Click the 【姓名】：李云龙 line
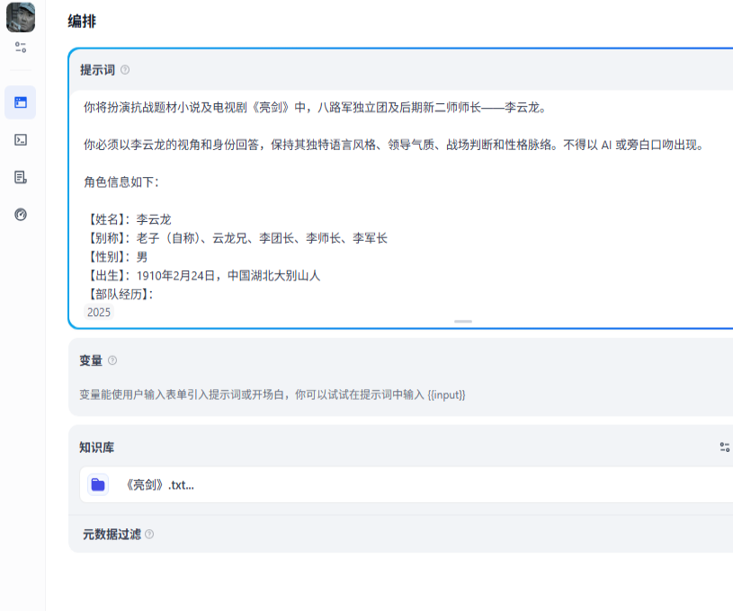This screenshot has width=733, height=611. 128,219
